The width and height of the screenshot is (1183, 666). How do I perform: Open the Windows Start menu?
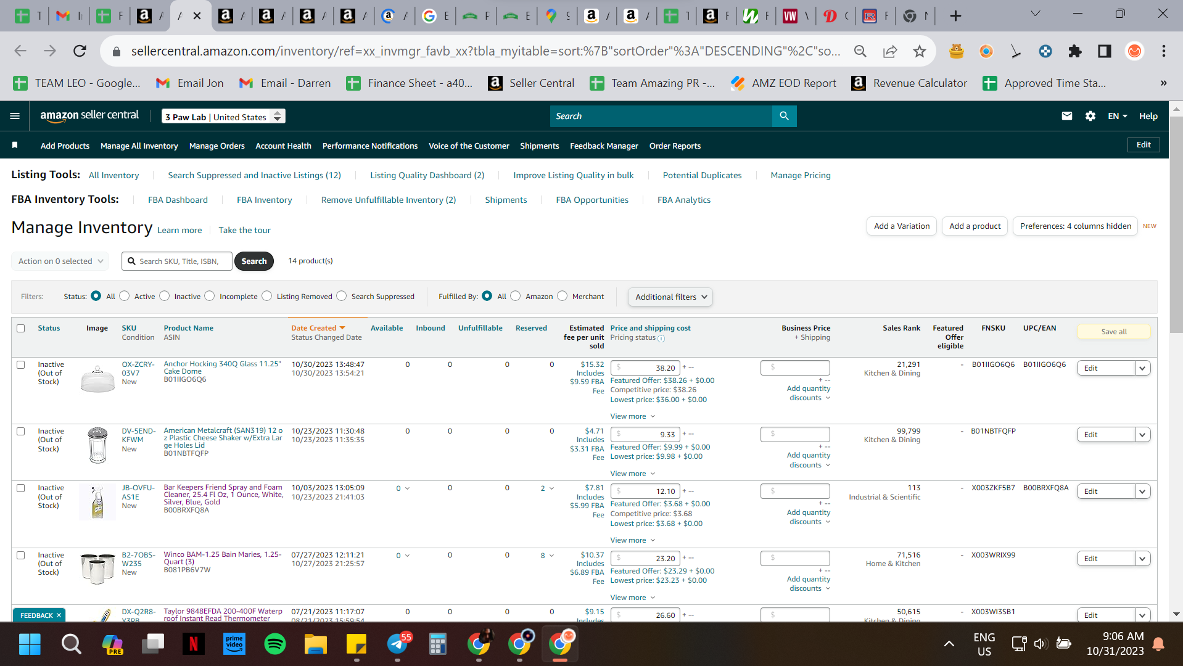pos(30,644)
